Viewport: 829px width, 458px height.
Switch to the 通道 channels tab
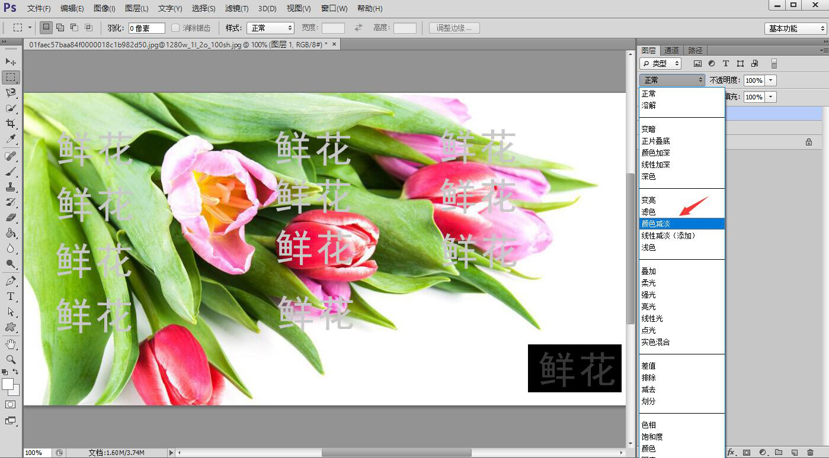click(x=671, y=50)
